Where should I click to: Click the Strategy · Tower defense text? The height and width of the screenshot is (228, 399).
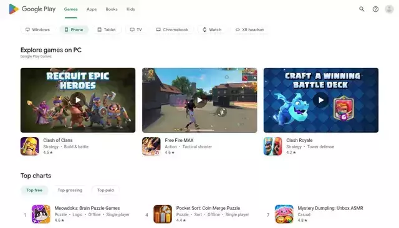(310, 146)
